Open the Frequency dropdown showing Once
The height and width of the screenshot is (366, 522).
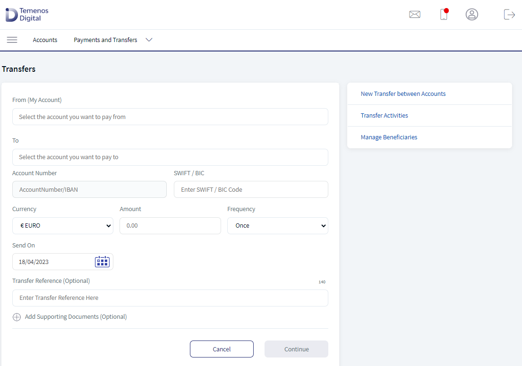coord(278,226)
